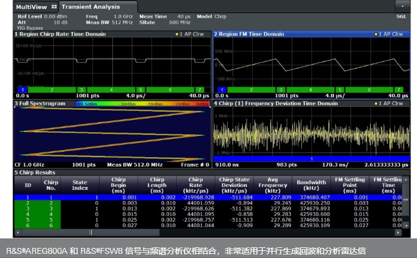Image resolution: width=417 pixels, height=258 pixels.
Task: Select the Full Spectrogram window title
Action: click(40, 103)
